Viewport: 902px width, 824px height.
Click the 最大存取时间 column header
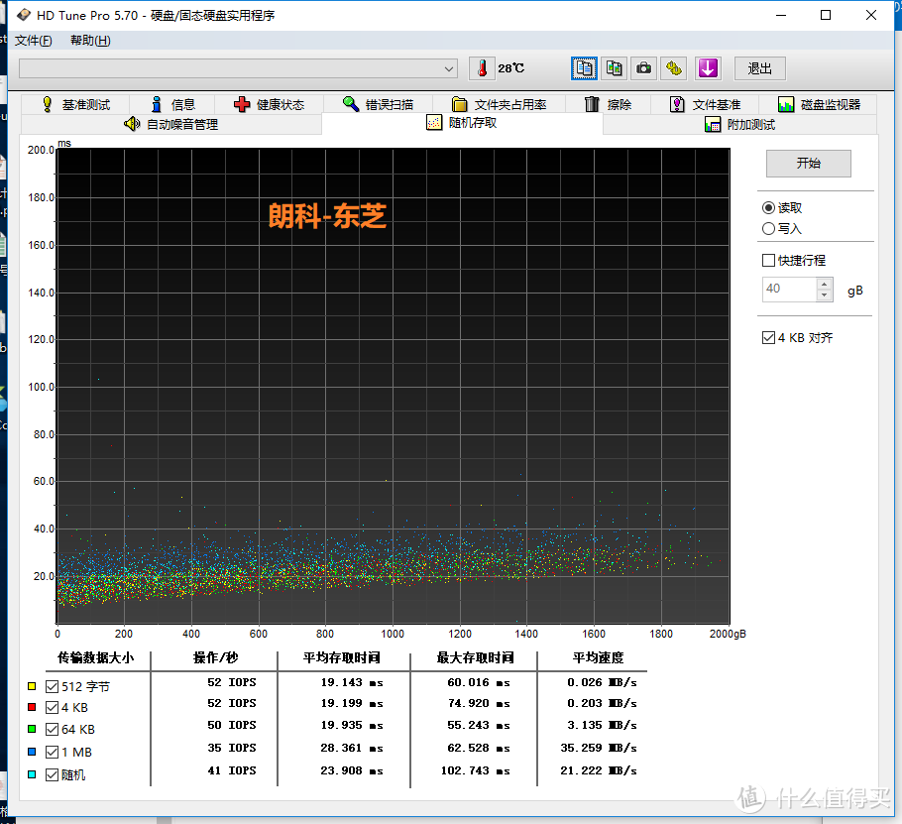point(475,657)
